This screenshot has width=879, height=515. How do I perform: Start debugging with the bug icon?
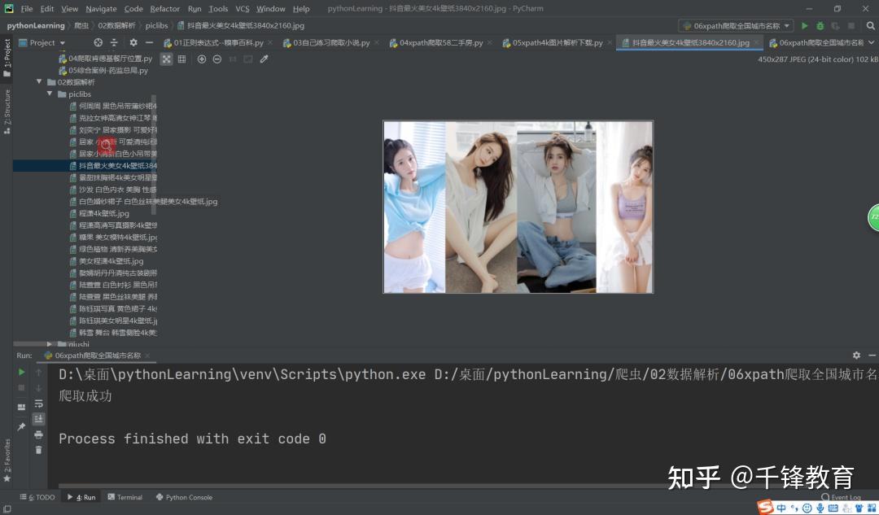[x=820, y=25]
